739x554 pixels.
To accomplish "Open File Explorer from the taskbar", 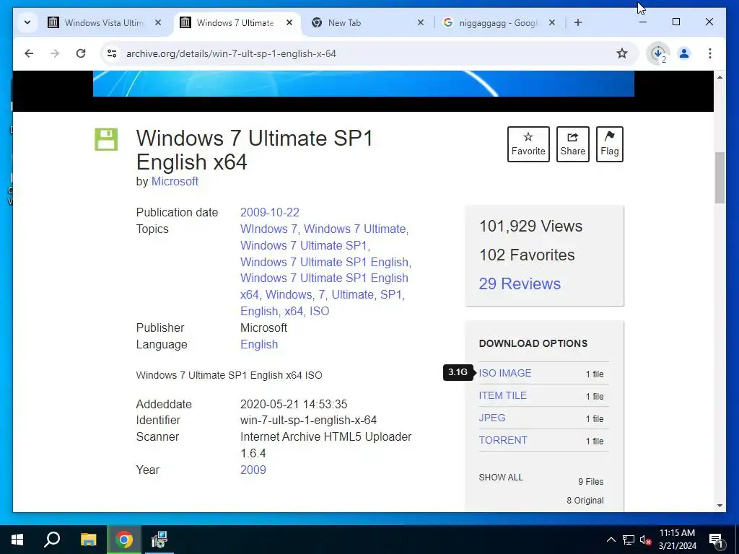I will pos(88,540).
